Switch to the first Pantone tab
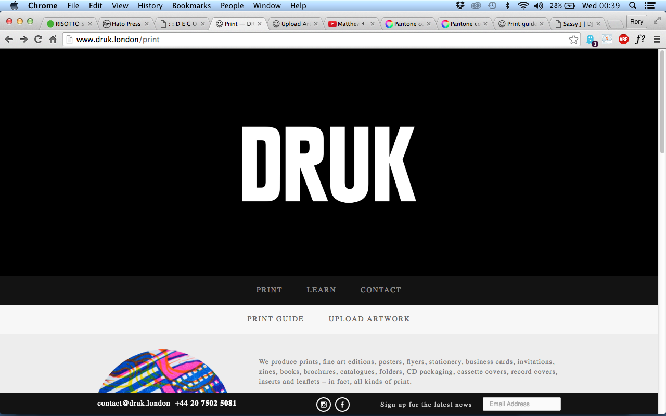Viewport: 666px width, 416px height. tap(408, 24)
